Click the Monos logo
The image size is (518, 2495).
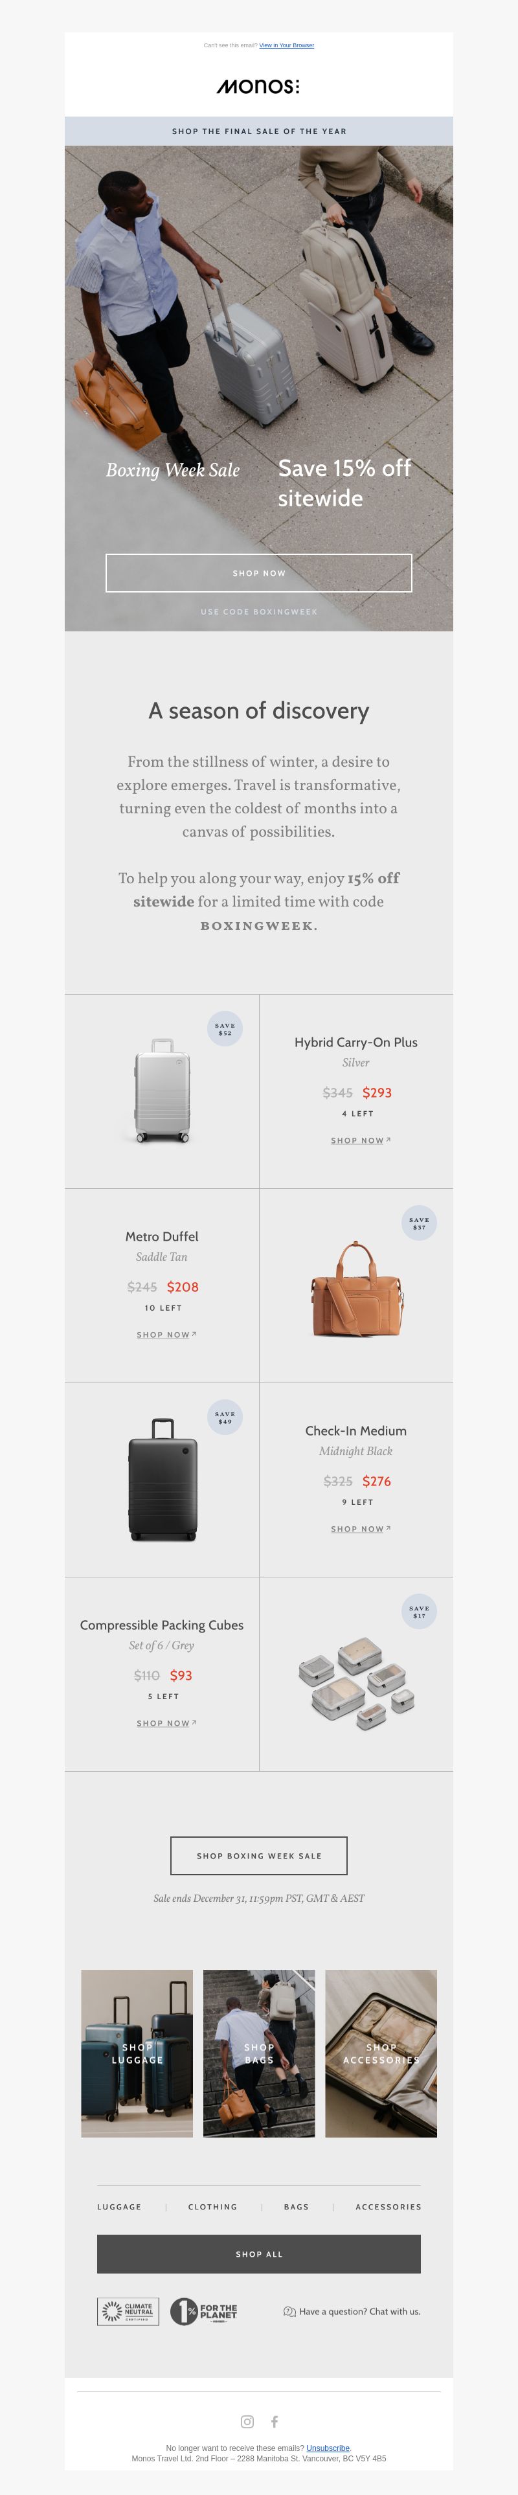(x=258, y=86)
